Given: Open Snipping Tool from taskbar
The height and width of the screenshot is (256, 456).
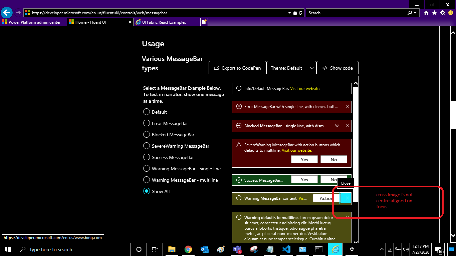Looking at the screenshot, I should [x=254, y=249].
